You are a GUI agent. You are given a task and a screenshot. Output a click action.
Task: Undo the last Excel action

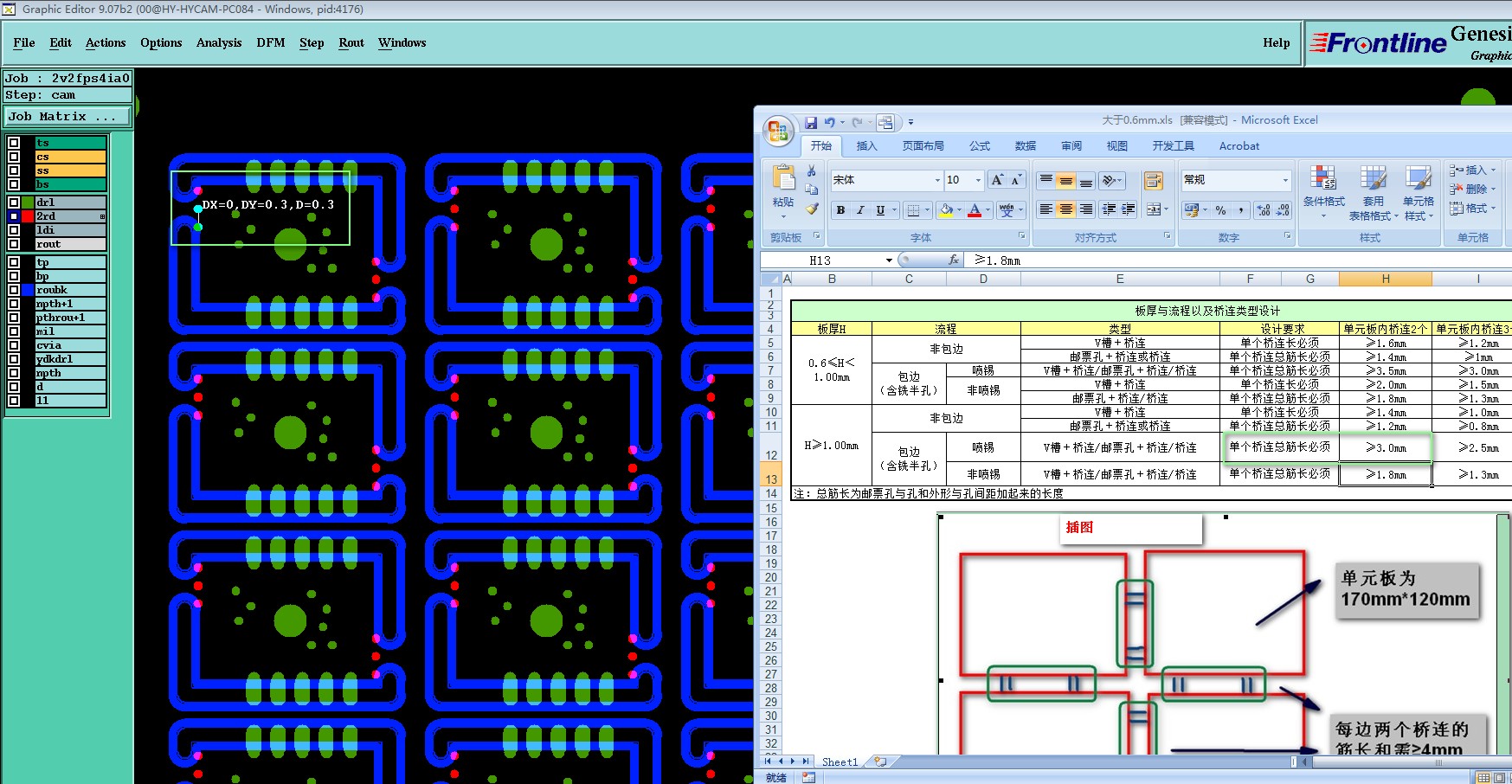pos(829,123)
